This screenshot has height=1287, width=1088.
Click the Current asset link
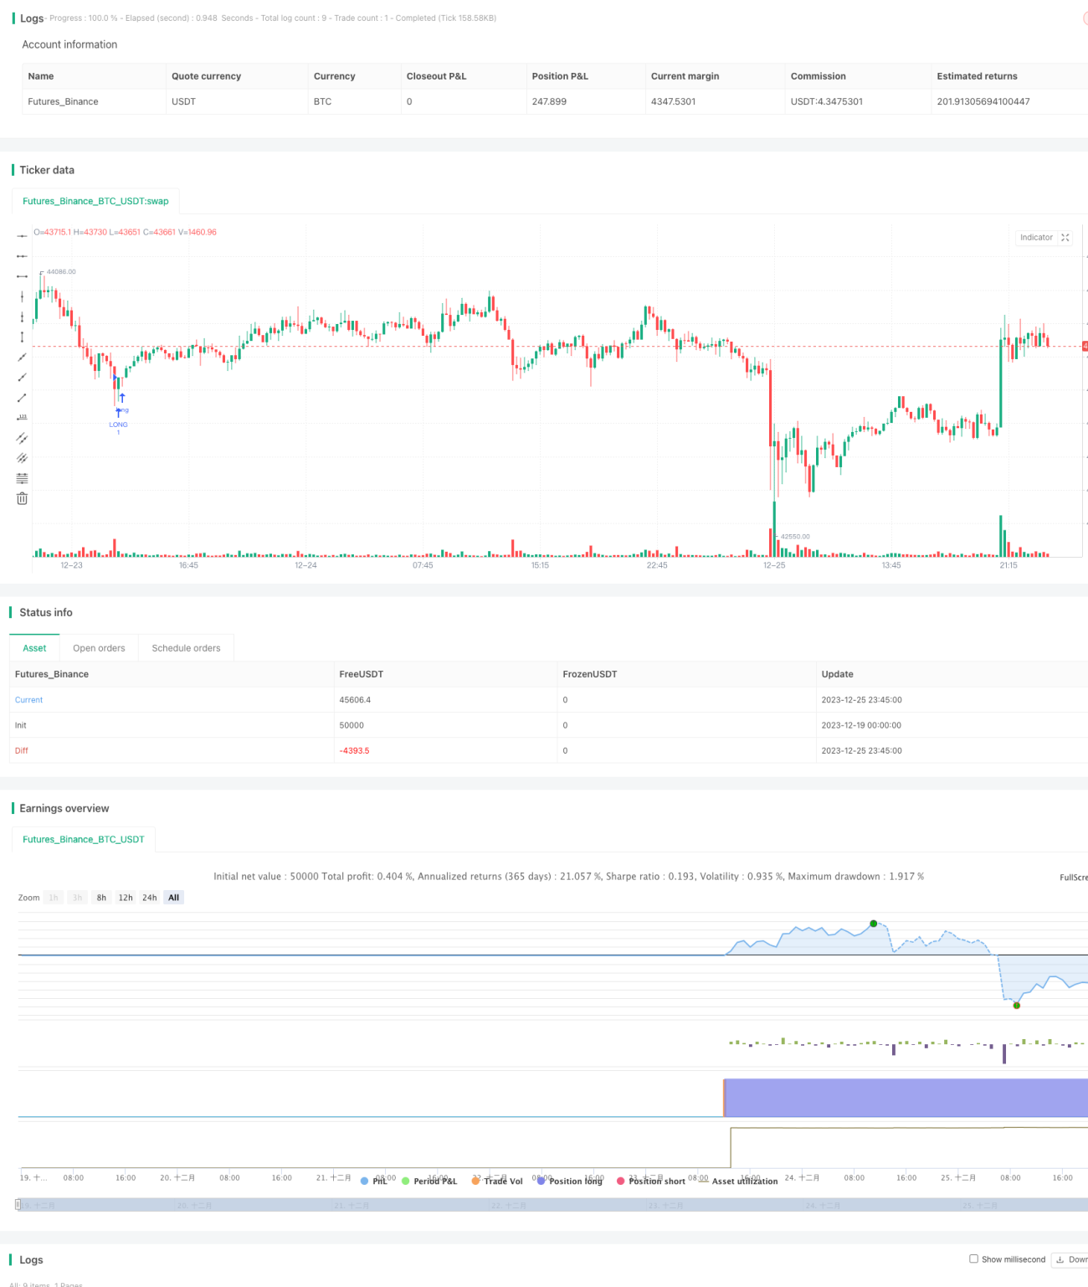(x=28, y=700)
